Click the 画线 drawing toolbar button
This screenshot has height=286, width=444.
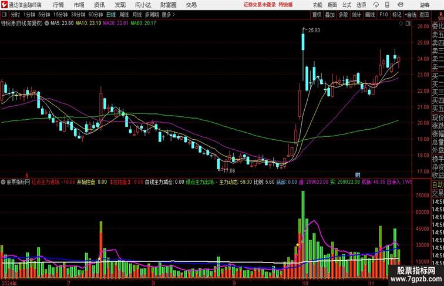coord(370,15)
